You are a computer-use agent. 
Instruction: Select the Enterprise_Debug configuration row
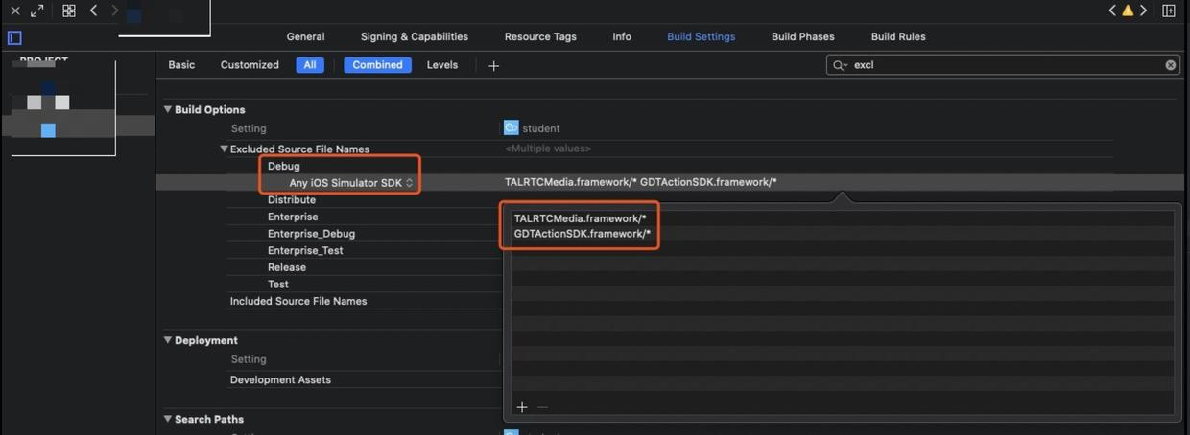click(311, 234)
